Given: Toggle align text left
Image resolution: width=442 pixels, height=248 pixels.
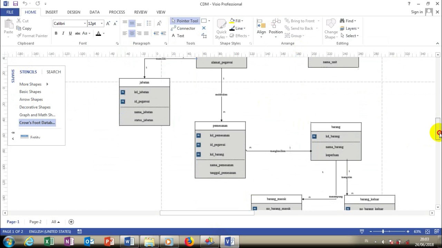Looking at the screenshot, I should [x=125, y=33].
